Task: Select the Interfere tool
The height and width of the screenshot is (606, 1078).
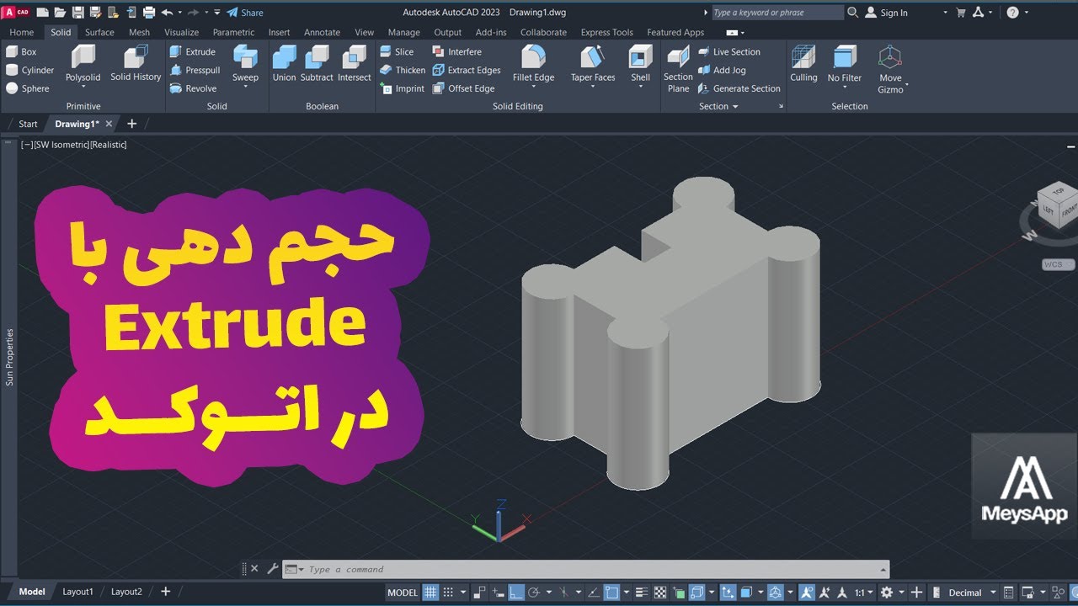Action: coord(456,51)
